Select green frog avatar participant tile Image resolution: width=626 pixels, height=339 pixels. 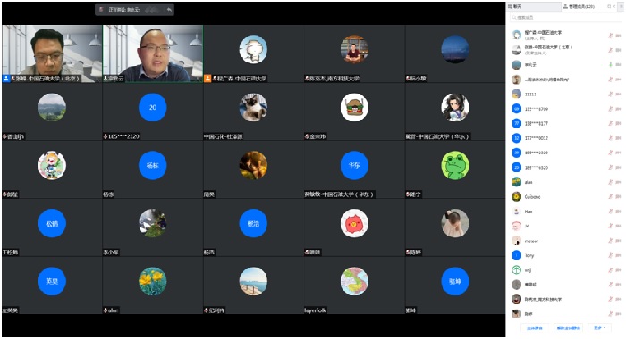455,169
